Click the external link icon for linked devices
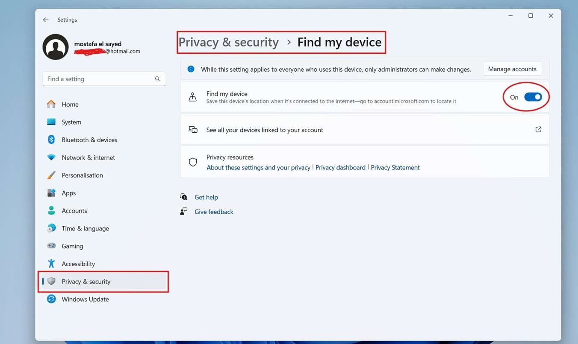578x344 pixels. pos(538,129)
